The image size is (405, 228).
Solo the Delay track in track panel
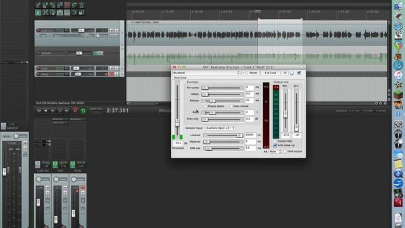116,74
